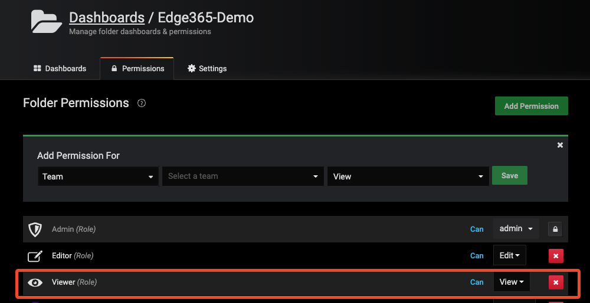This screenshot has height=303, width=590.
Task: Open the Team type dropdown
Action: point(98,176)
